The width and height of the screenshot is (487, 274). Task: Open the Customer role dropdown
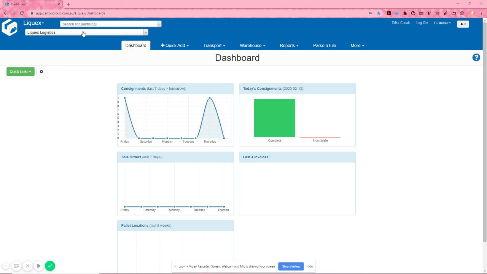coord(442,23)
